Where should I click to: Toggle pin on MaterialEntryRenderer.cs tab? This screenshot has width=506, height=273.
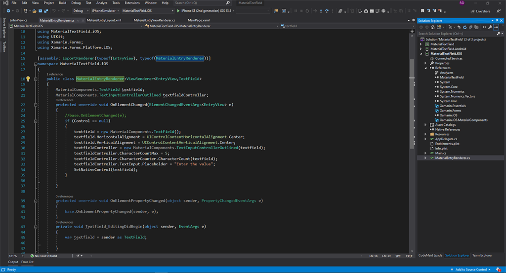78,20
